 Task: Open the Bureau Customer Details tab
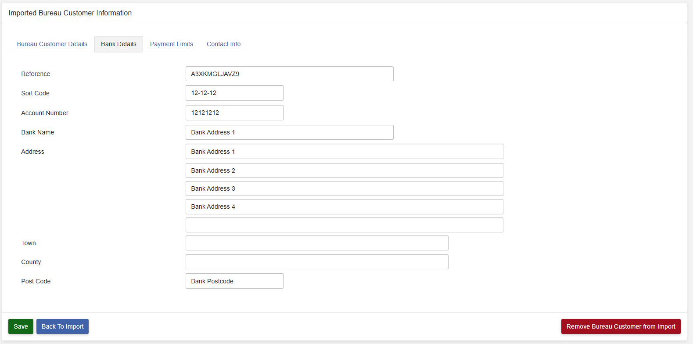(52, 44)
